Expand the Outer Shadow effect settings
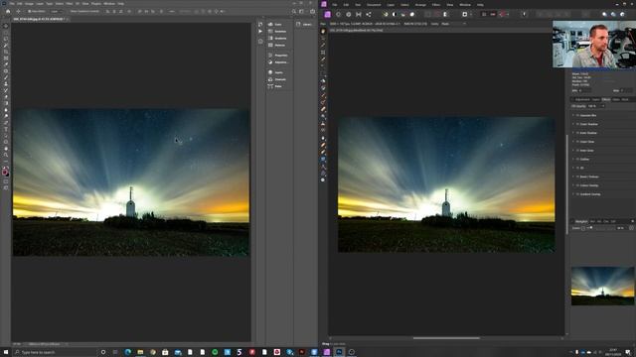The image size is (636, 357). point(573,124)
